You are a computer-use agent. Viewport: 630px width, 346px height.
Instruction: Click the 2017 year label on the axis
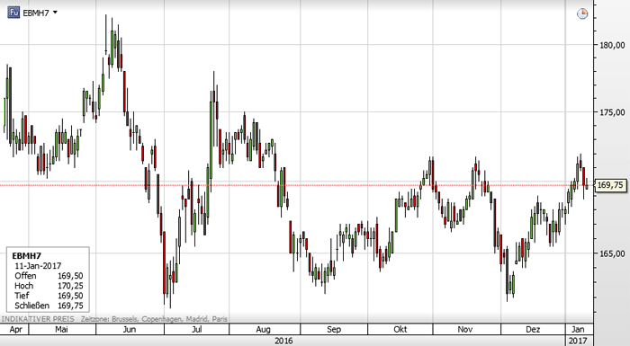coord(578,341)
